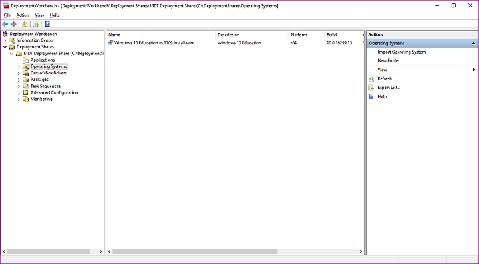Click the DeploymentWorkbench title bar app icon

(x=6, y=5)
